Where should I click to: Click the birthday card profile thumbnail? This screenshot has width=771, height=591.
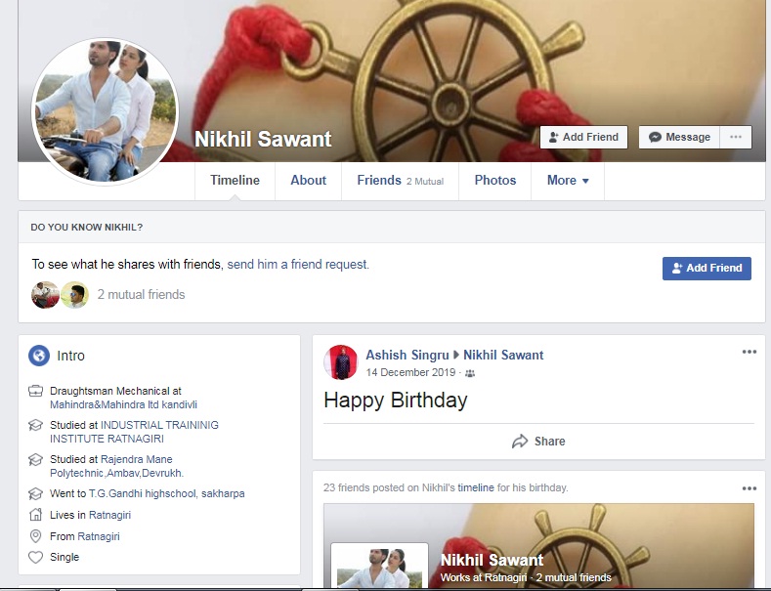point(379,566)
